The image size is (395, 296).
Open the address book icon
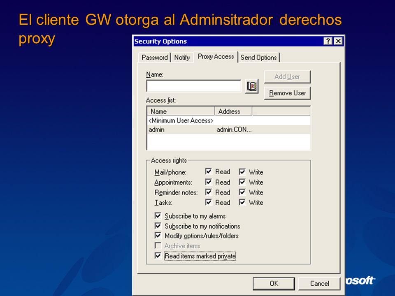(x=252, y=86)
